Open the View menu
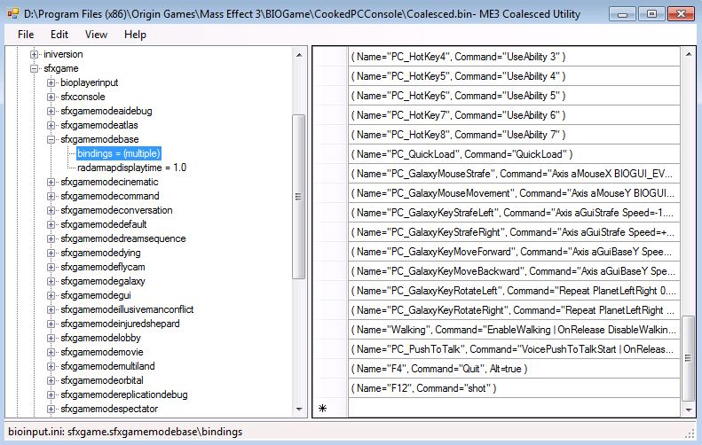 click(96, 35)
